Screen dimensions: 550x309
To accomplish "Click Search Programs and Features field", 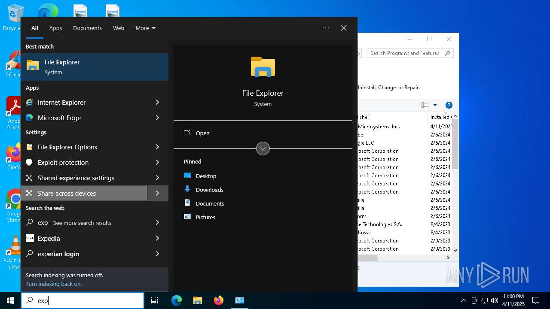I will (410, 53).
